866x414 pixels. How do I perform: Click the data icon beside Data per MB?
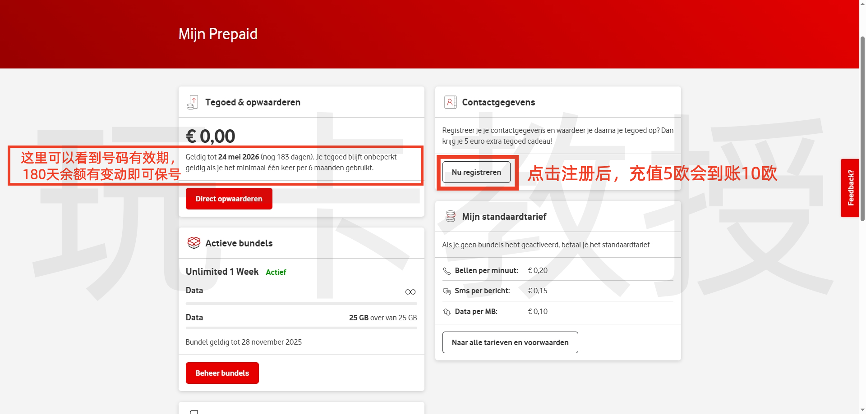coord(447,311)
